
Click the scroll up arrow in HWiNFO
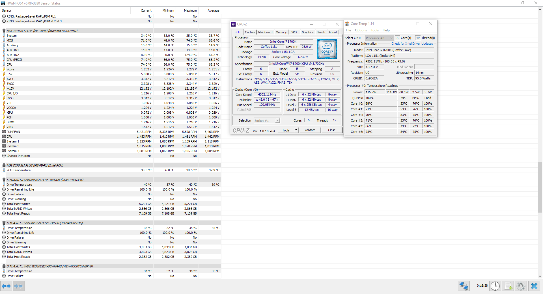coord(540,10)
